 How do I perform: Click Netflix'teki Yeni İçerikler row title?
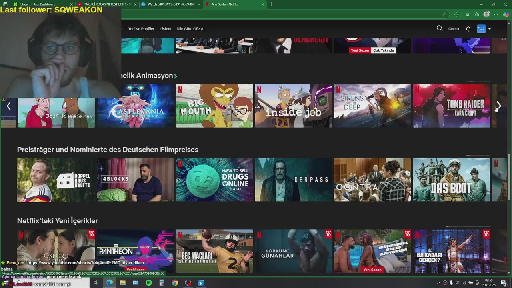(58, 221)
